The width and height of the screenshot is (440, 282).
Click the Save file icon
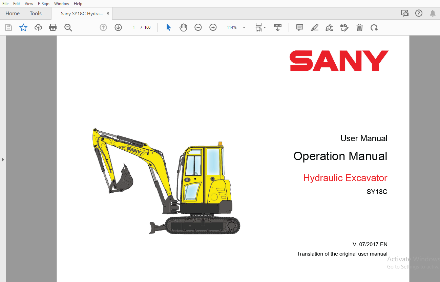(x=8, y=27)
